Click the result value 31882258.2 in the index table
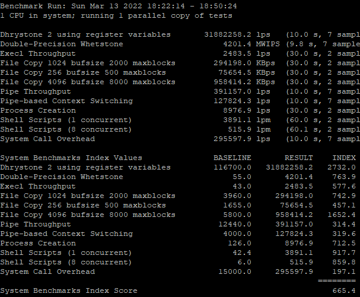Viewport: 360px width, 297px height. 289,168
